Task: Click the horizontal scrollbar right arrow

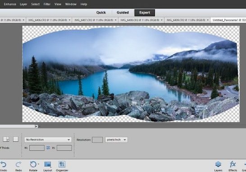Action: [x=36, y=127]
